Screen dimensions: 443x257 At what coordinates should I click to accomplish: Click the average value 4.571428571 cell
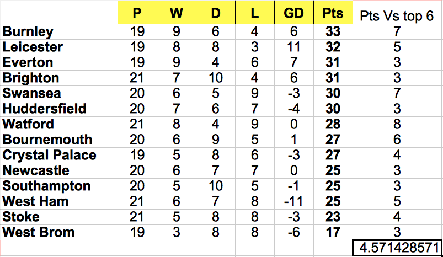pyautogui.click(x=397, y=248)
